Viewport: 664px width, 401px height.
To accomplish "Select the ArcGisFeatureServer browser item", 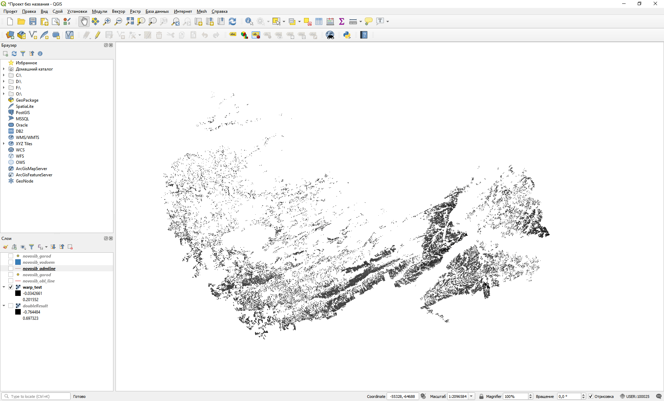I will (x=34, y=175).
